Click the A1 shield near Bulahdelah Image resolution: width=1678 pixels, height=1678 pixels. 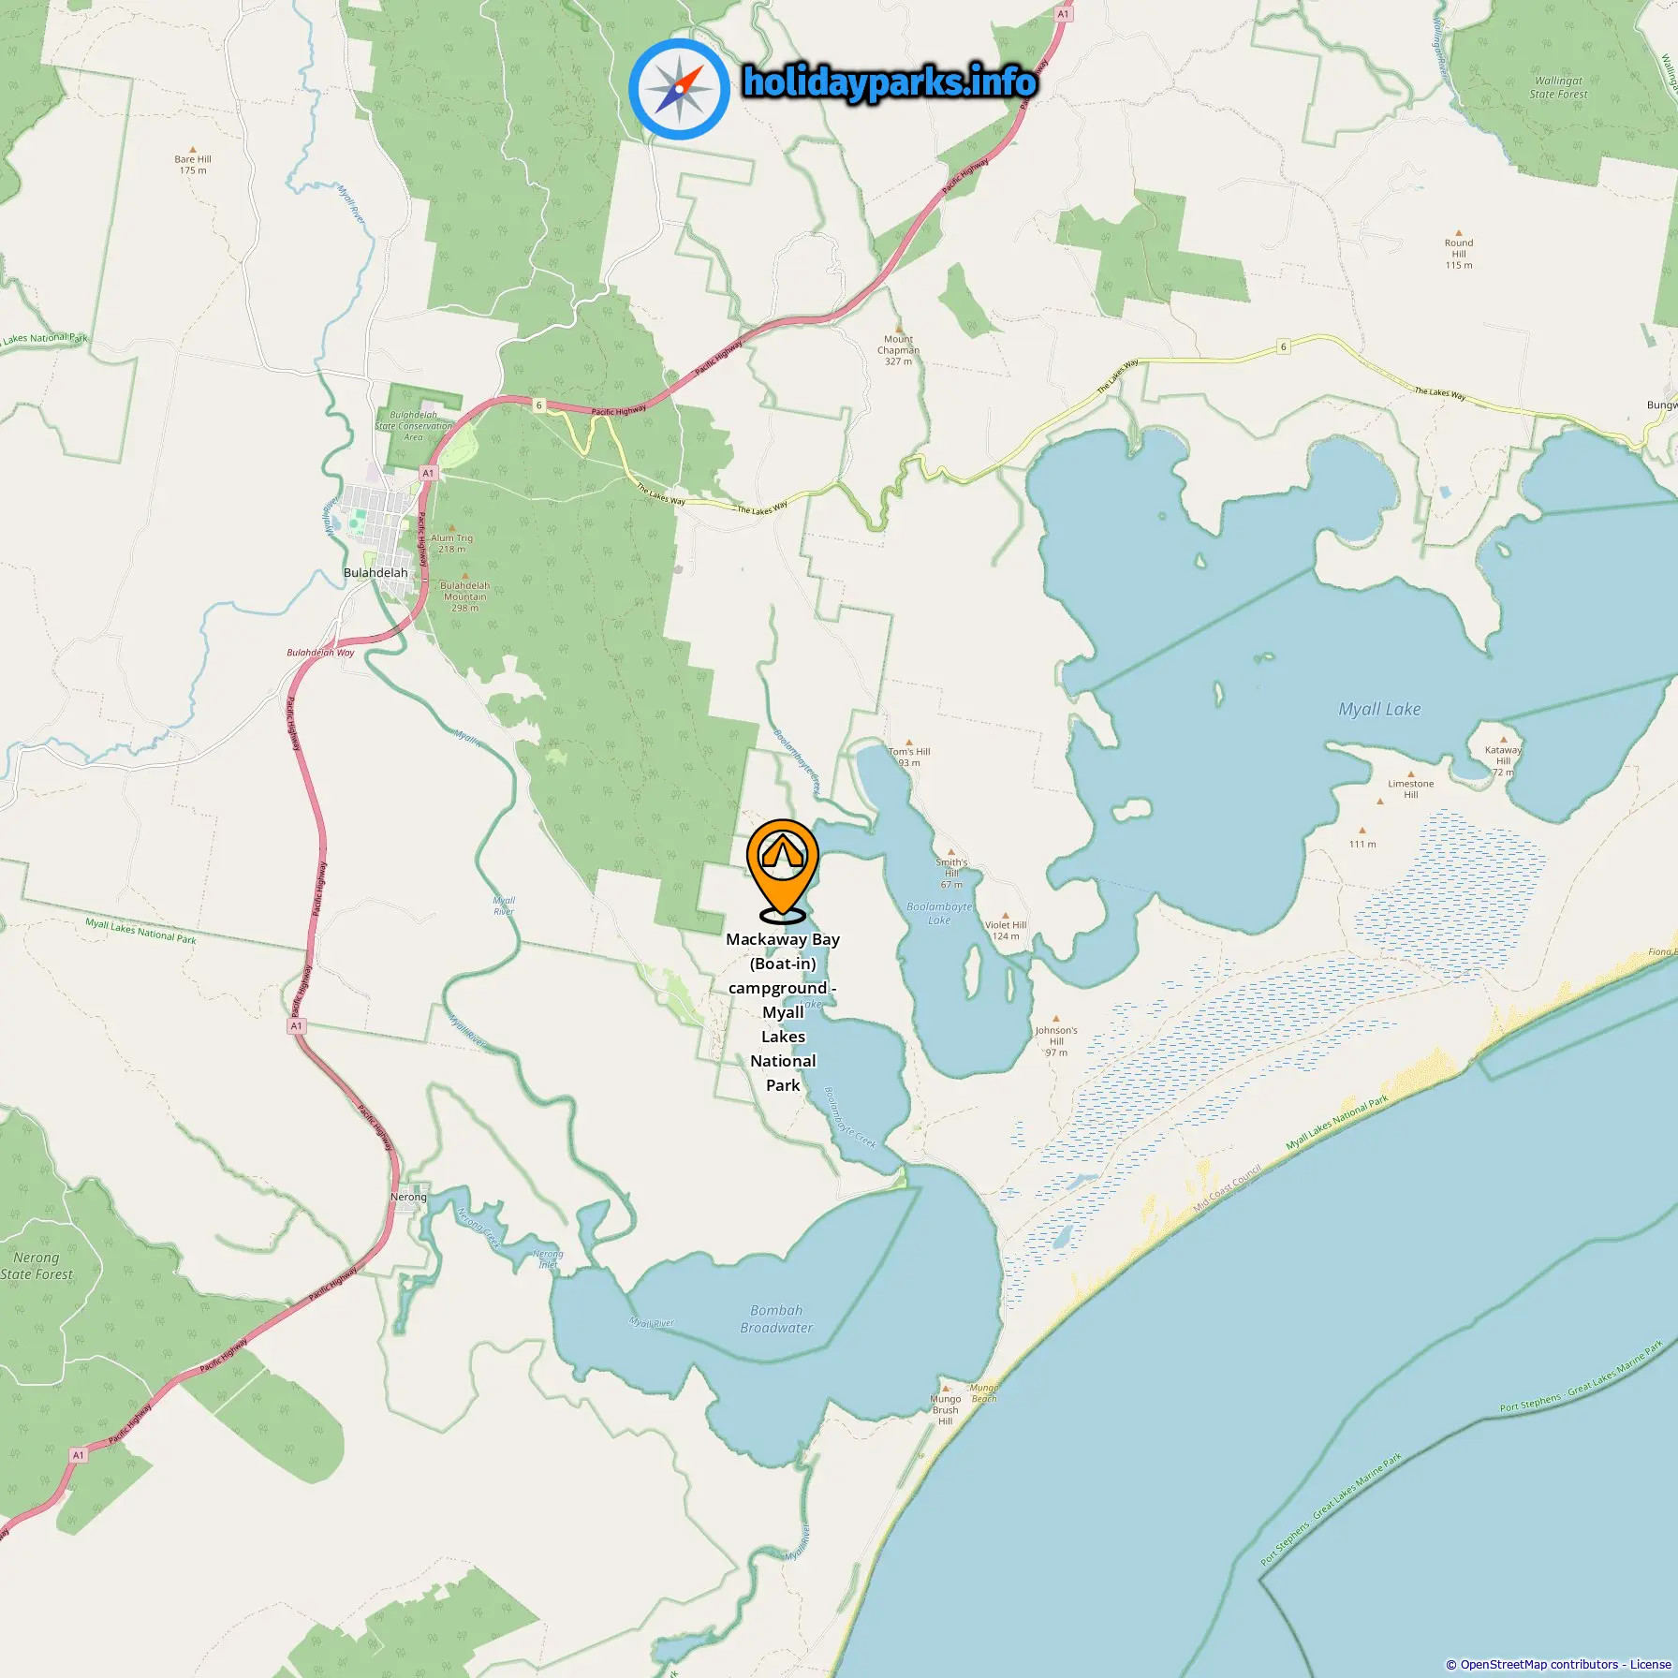(x=428, y=473)
